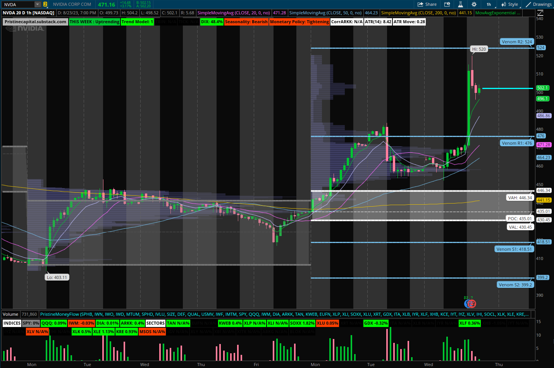This screenshot has height=368, width=554.
Task: Click the 464.23 axis price tag
Action: (x=544, y=157)
